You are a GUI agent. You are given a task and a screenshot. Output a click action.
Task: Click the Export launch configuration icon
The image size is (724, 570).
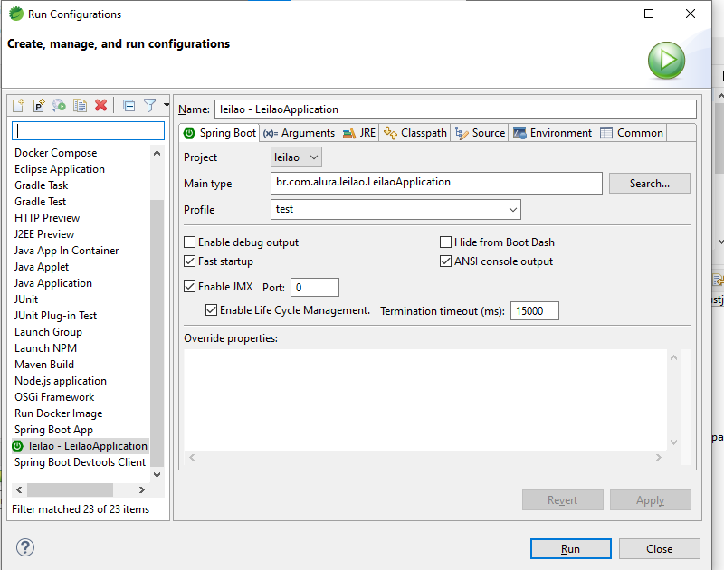click(60, 106)
